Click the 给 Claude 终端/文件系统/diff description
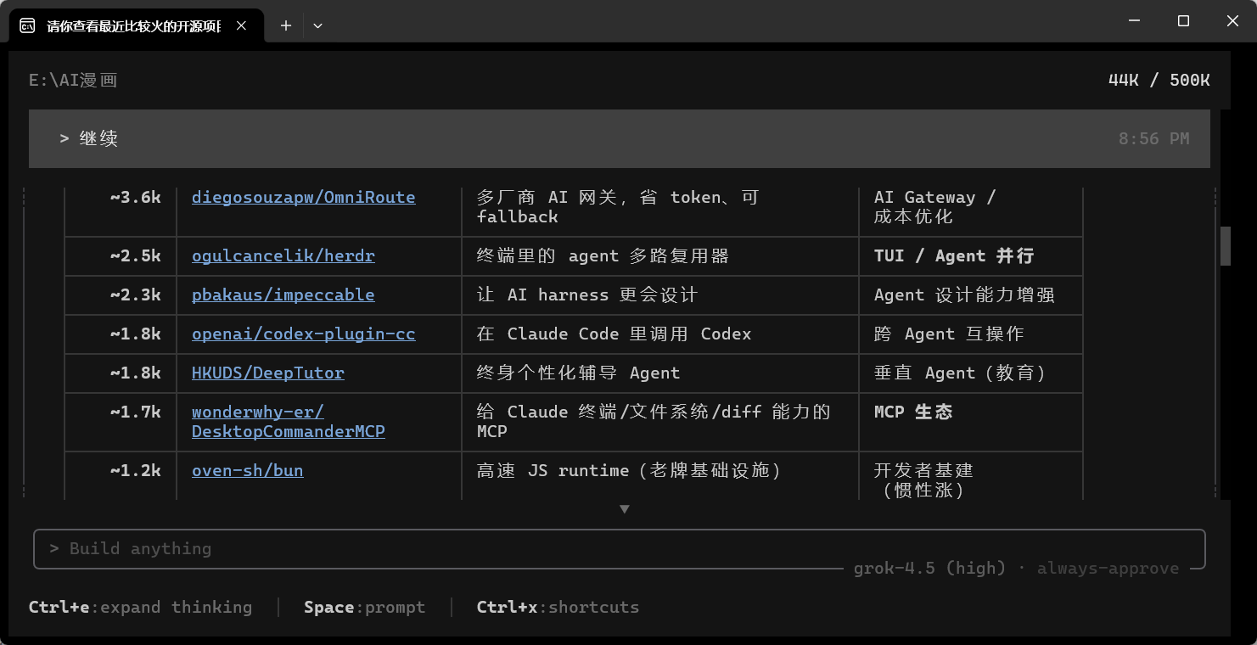This screenshot has width=1257, height=645. coord(654,422)
